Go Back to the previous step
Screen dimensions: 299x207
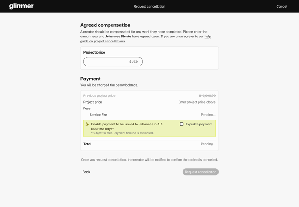click(x=86, y=172)
